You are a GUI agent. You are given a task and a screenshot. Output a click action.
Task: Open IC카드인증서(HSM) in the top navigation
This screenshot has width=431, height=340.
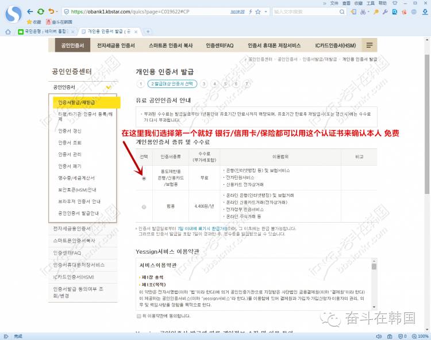(336, 45)
